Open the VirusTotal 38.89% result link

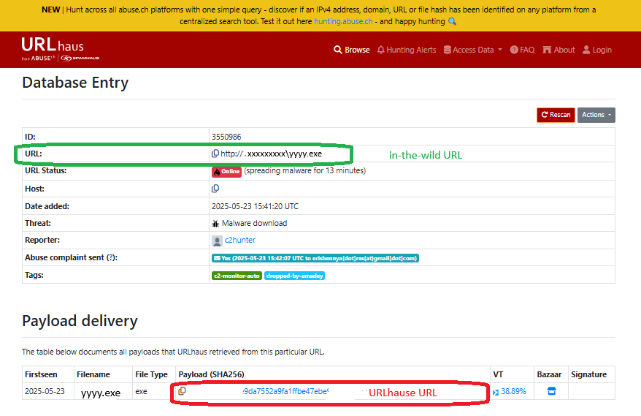coord(509,392)
